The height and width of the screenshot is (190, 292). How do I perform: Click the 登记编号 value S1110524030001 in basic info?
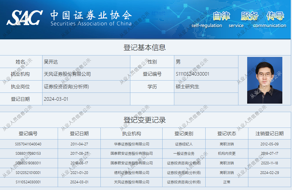coord(192,74)
